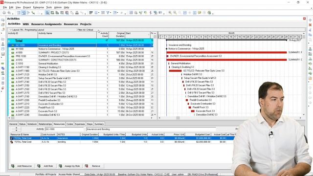The image size is (313, 176).
Task: Click the red close icon of Activities view
Action: pyautogui.click(x=304, y=19)
